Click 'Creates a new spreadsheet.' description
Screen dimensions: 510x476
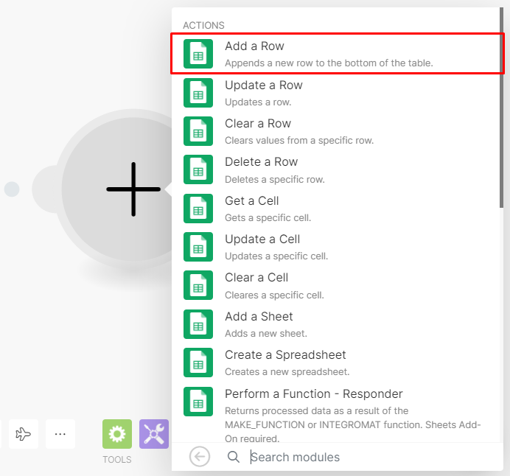(287, 371)
